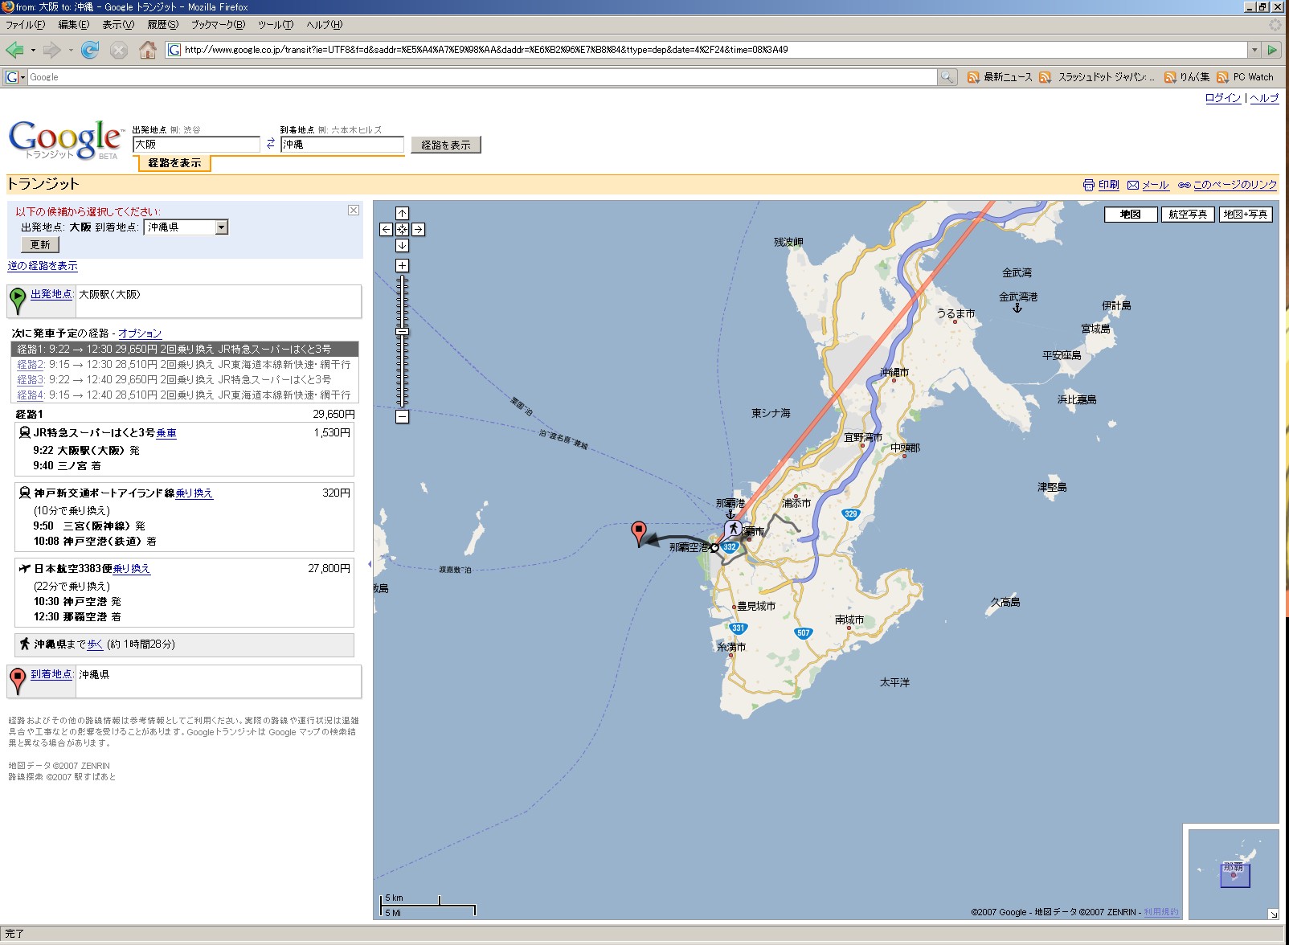Zoom out with the minus button
This screenshot has width=1289, height=945.
tap(402, 416)
